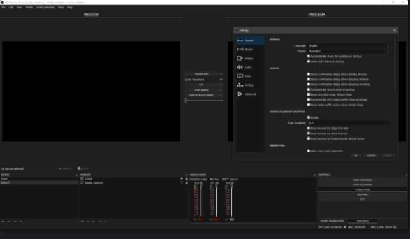
Task: Move source up in Sources list
Action: coord(100,221)
